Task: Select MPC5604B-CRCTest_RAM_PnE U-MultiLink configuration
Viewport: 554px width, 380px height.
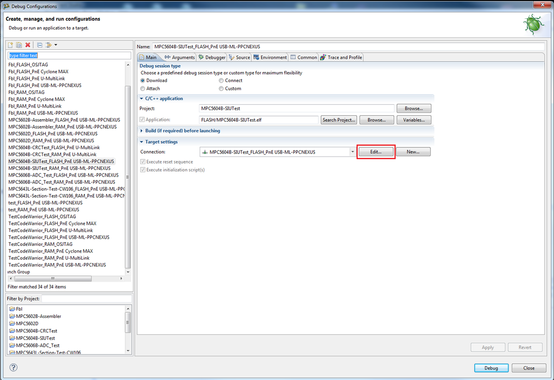Action: (x=52, y=154)
